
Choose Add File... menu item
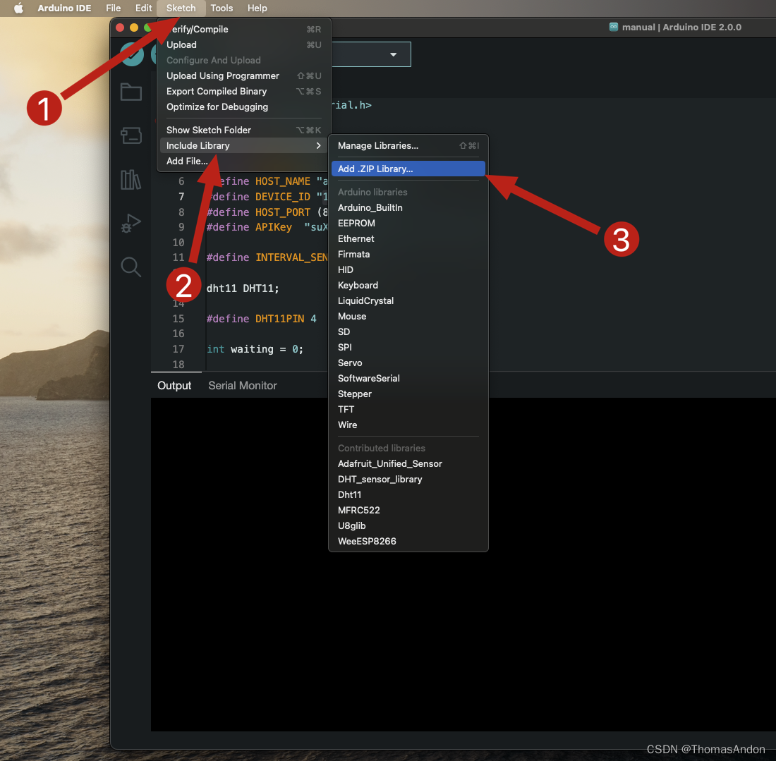pos(243,161)
